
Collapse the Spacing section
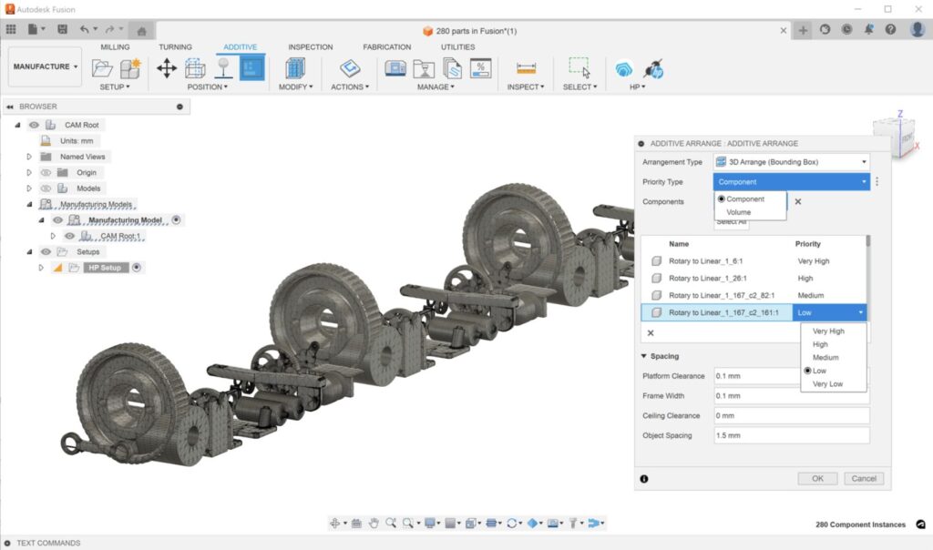click(x=645, y=356)
